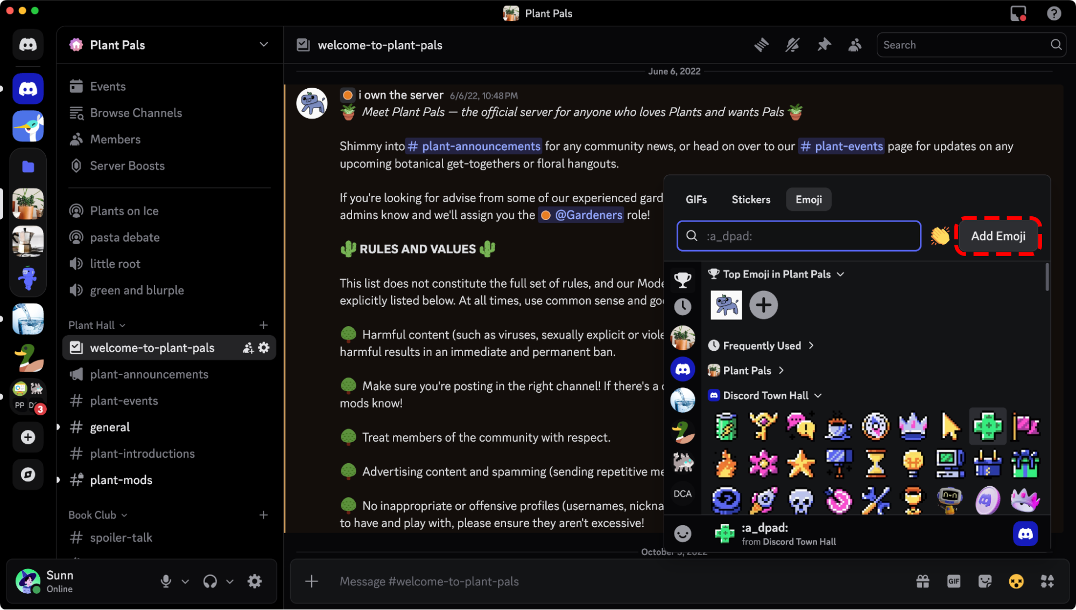Open the gift picker in the message bar
Viewport: 1076px width, 610px height.
click(922, 581)
